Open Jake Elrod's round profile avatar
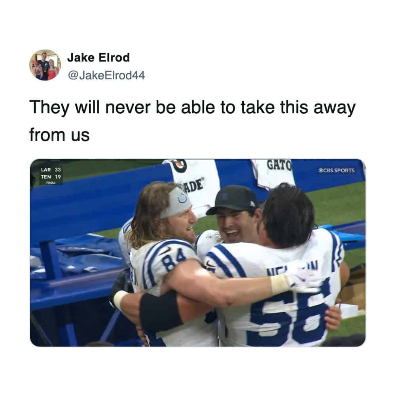This screenshot has height=394, width=394. (x=45, y=65)
